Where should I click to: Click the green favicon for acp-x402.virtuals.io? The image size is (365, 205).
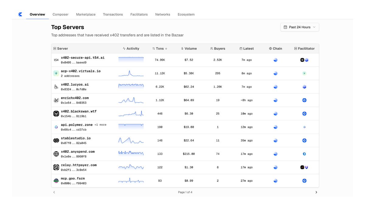[x=56, y=73]
